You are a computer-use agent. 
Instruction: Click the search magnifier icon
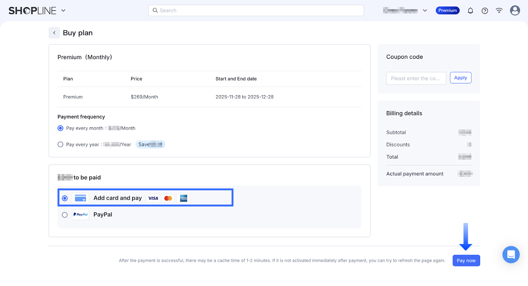[155, 11]
